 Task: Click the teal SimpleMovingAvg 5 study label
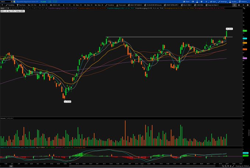point(121,8)
